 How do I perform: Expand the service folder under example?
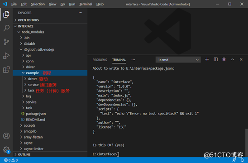[50, 85]
